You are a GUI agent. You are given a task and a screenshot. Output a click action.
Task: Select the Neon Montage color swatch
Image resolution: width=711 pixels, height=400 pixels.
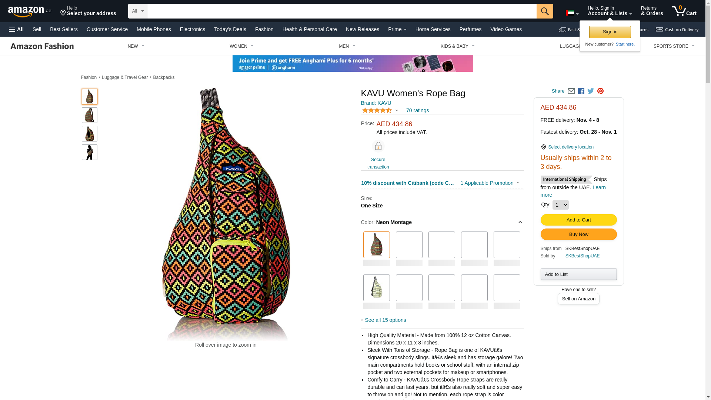click(x=377, y=245)
